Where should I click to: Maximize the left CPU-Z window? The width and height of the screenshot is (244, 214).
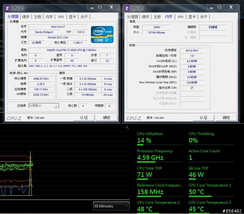tap(100, 7)
